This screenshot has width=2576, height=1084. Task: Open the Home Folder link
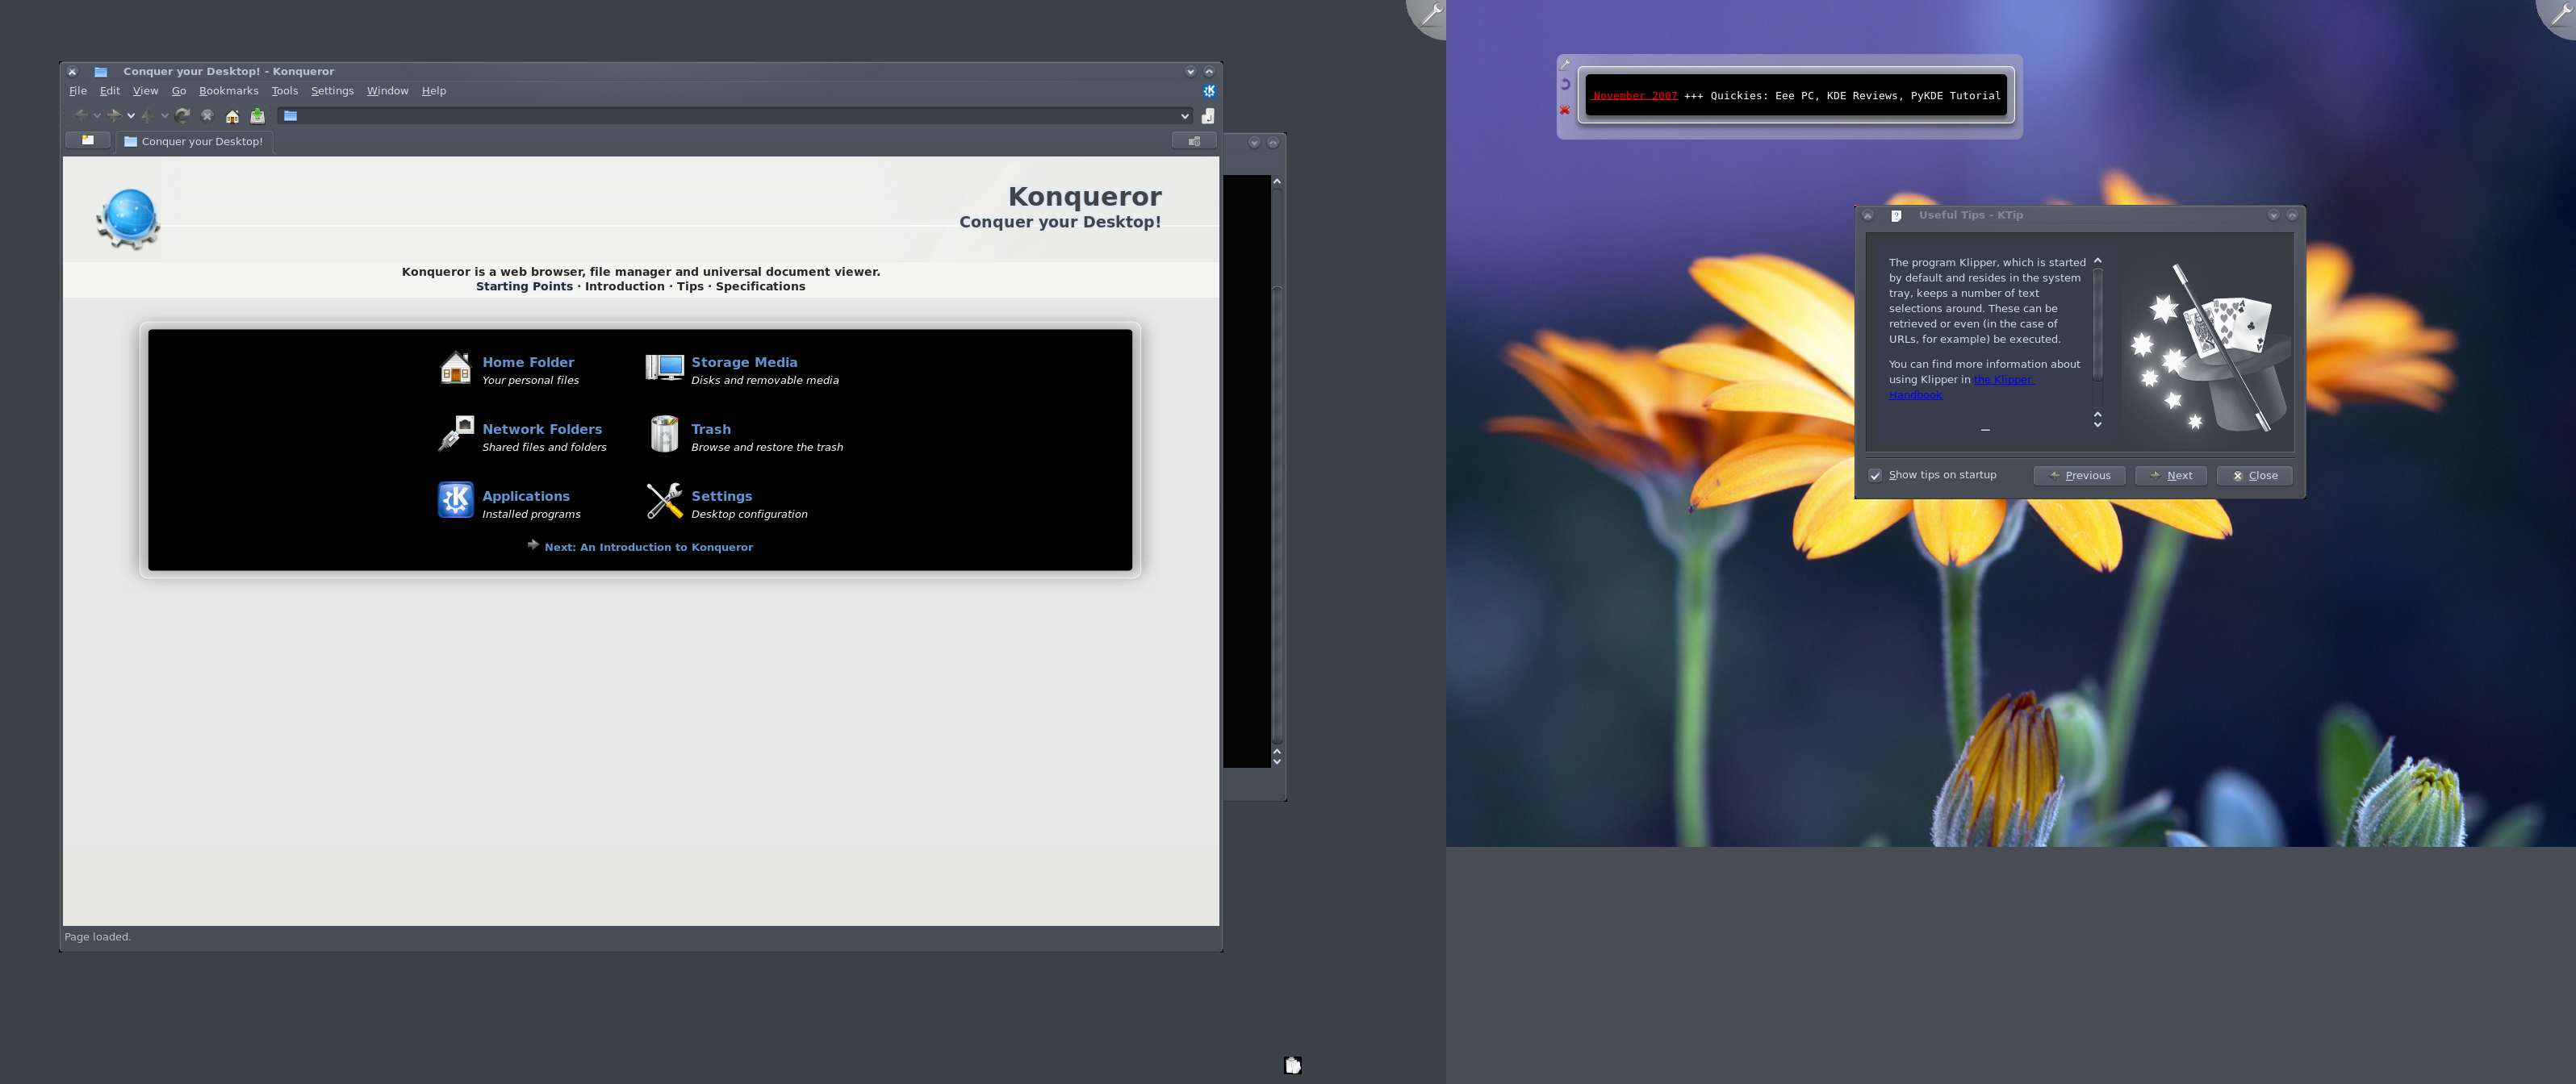pos(528,363)
